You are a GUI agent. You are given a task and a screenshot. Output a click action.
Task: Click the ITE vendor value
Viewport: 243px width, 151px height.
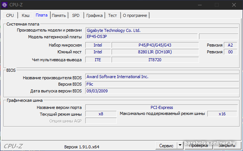(x=98, y=60)
